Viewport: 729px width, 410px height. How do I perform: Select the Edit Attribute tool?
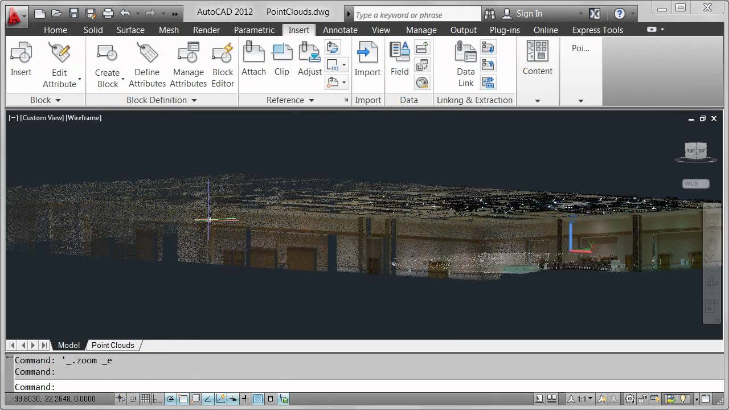click(x=59, y=65)
